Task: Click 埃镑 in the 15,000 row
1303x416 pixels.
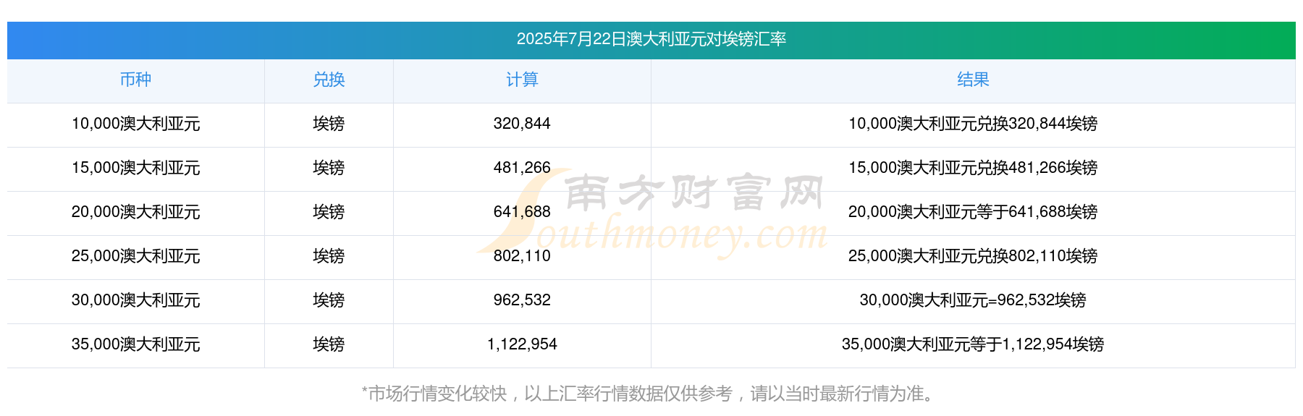Action: point(329,168)
